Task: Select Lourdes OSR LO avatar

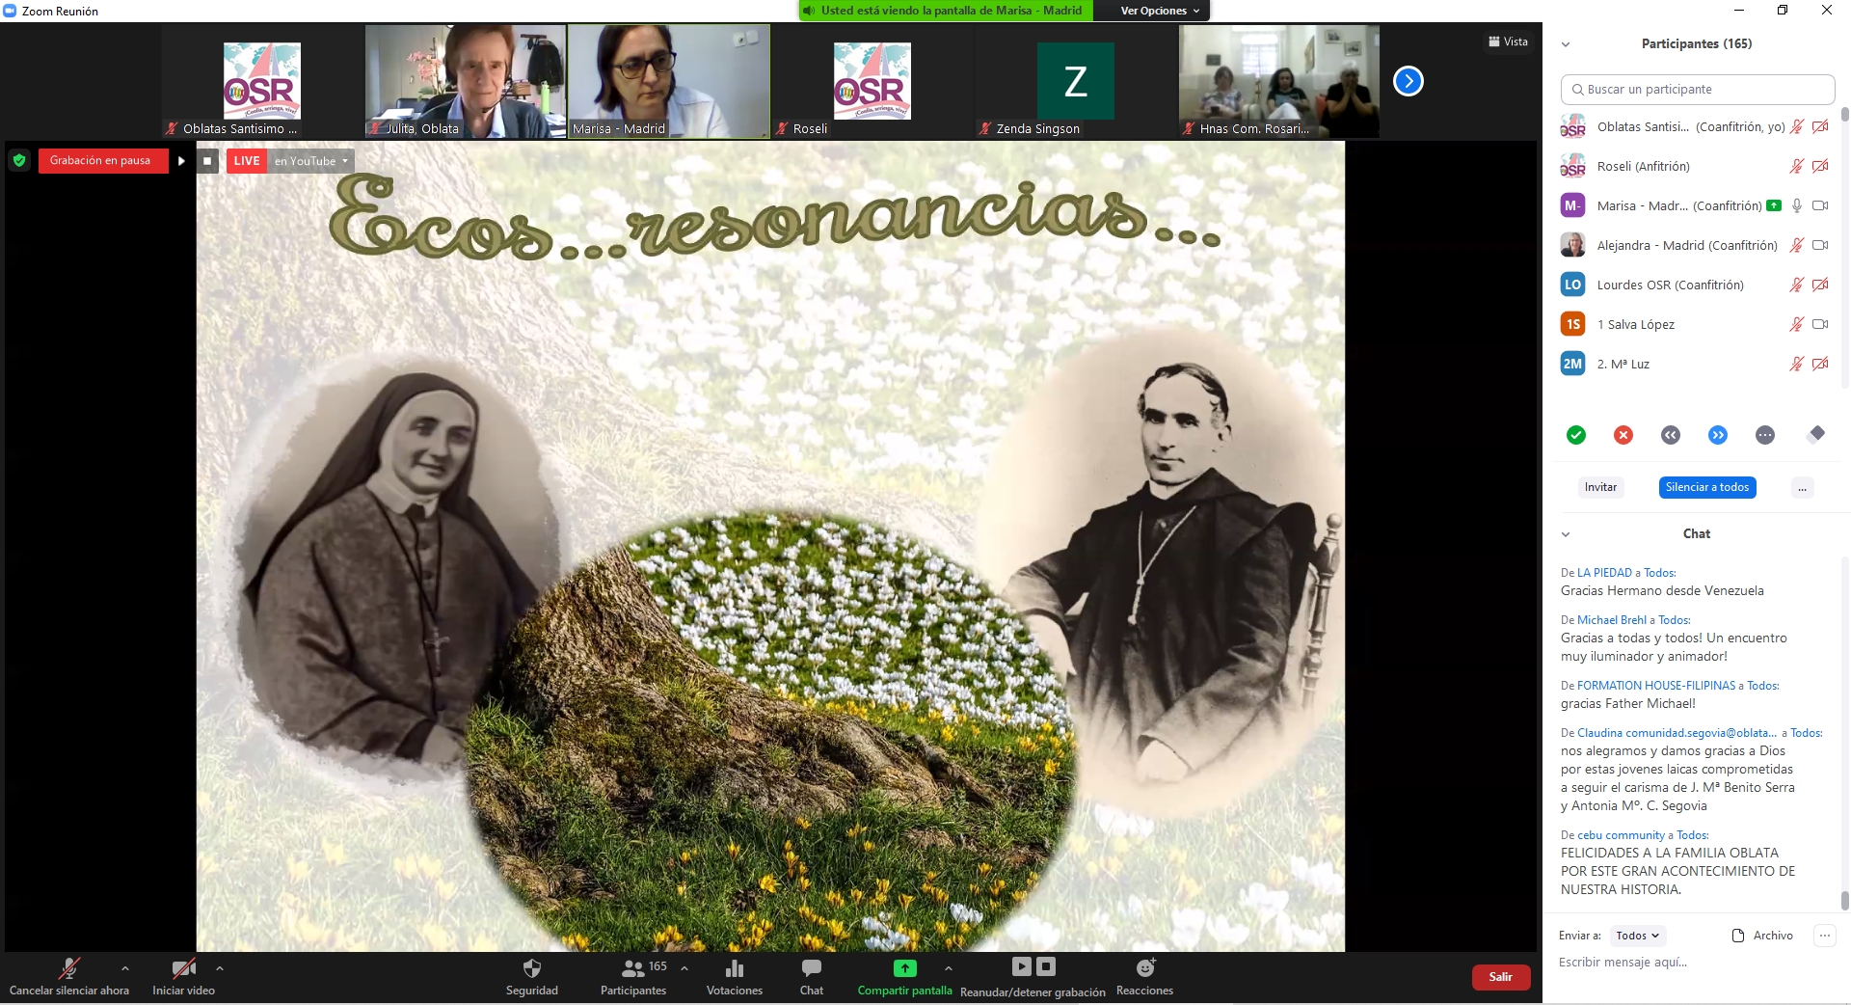Action: [1573, 285]
